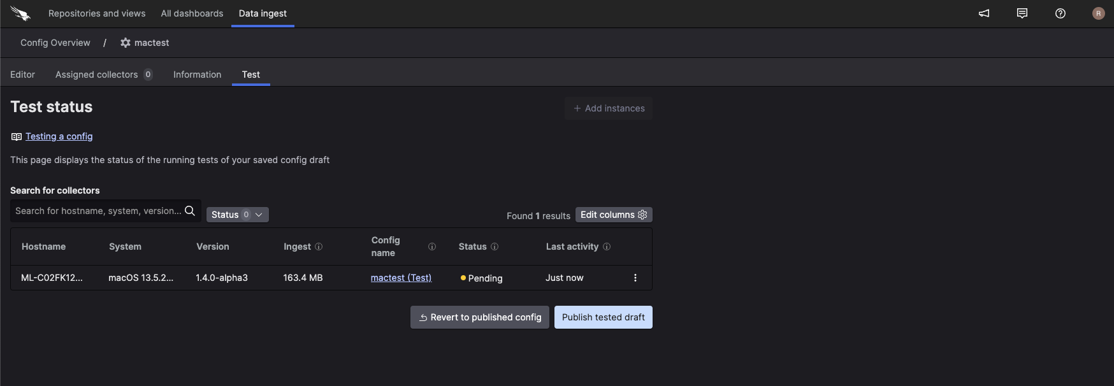Open Edit columns settings

coord(613,215)
